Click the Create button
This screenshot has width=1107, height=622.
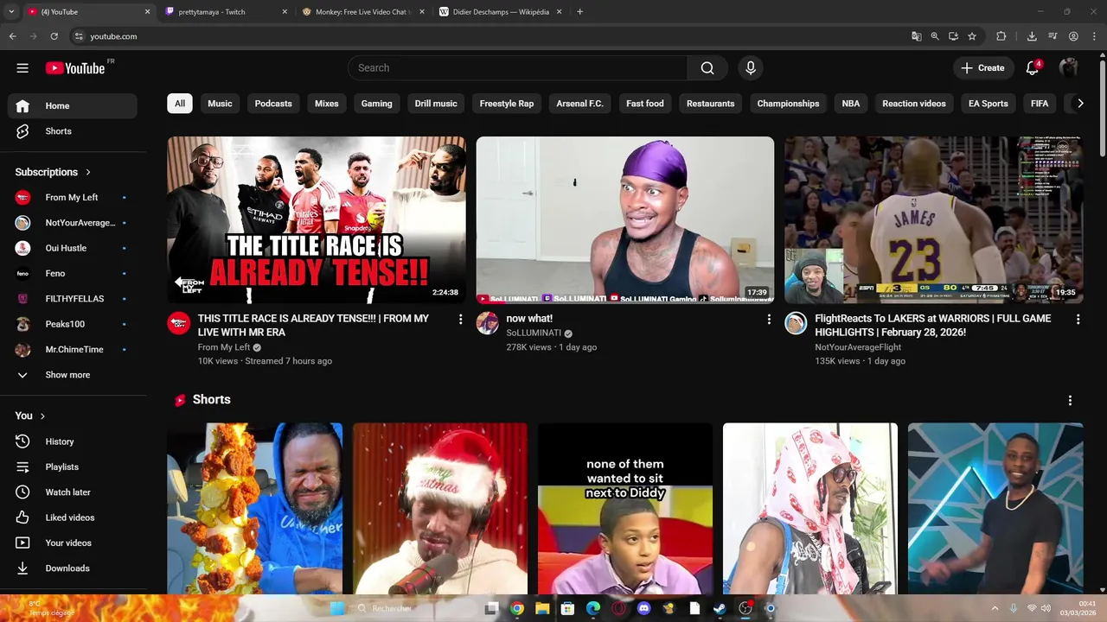pyautogui.click(x=983, y=68)
